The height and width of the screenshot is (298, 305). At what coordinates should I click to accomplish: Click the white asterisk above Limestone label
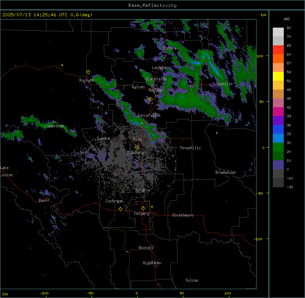pyautogui.click(x=54, y=122)
